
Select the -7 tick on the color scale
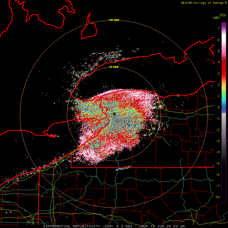218,186
